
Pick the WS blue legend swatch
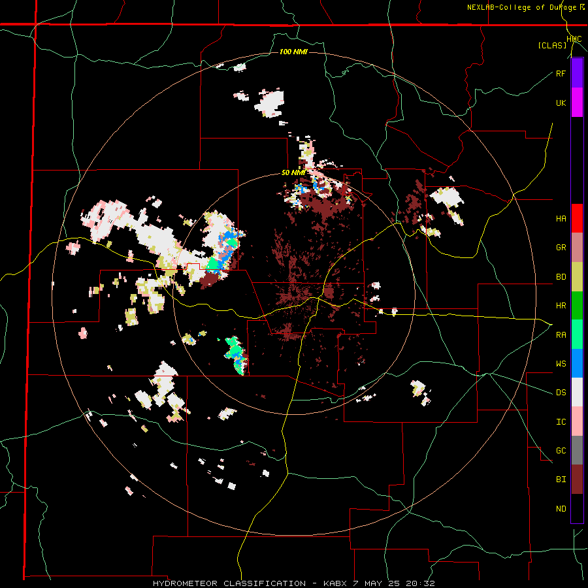577,363
